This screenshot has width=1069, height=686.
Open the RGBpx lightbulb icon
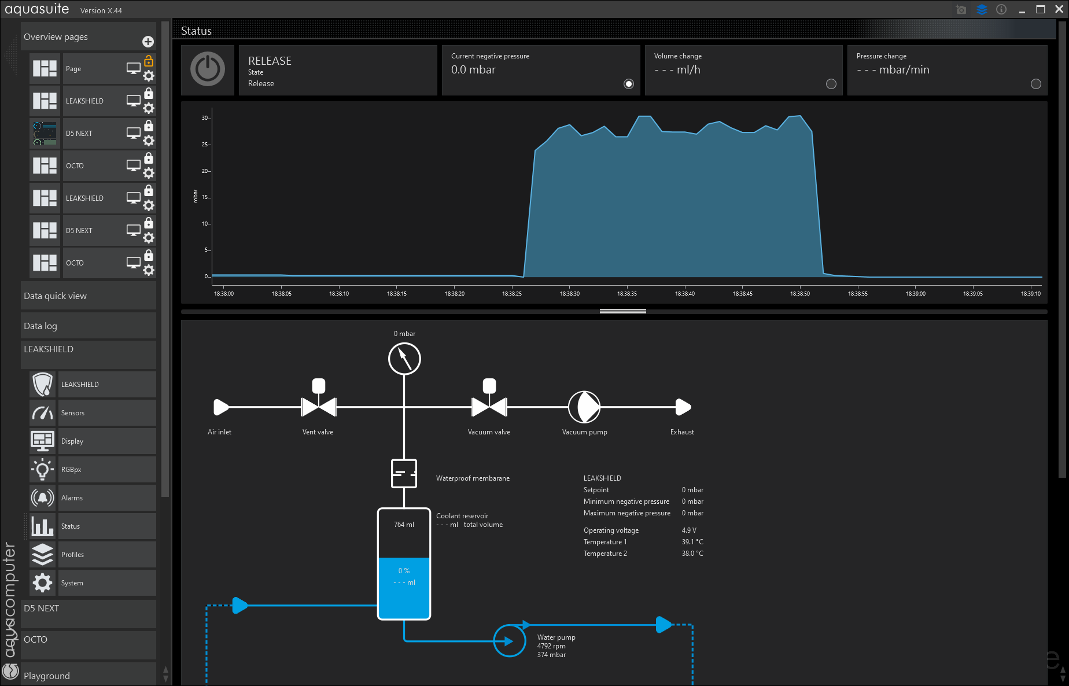coord(43,469)
